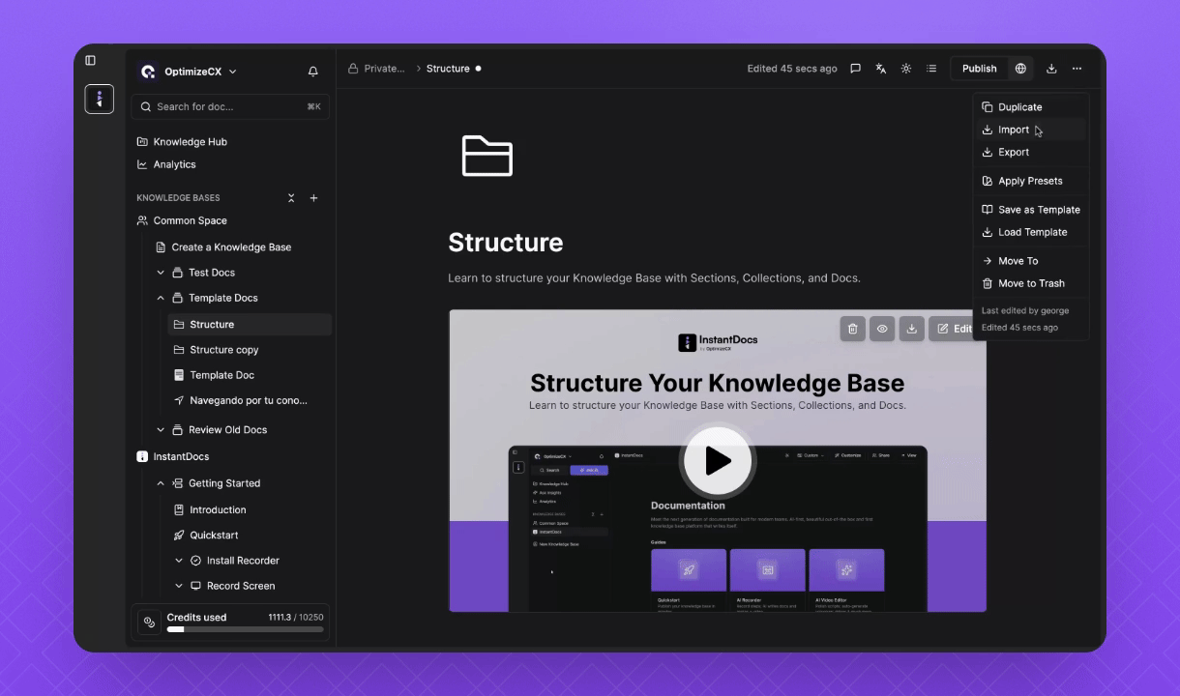Collapse the Getting Started chevron
This screenshot has height=696, width=1180.
[x=161, y=483]
